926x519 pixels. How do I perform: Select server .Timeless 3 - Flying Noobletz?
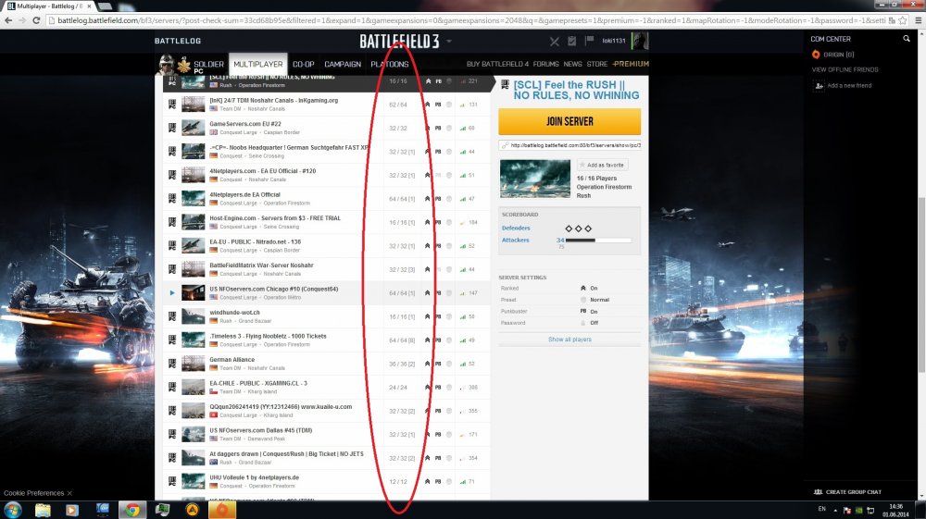pos(329,340)
